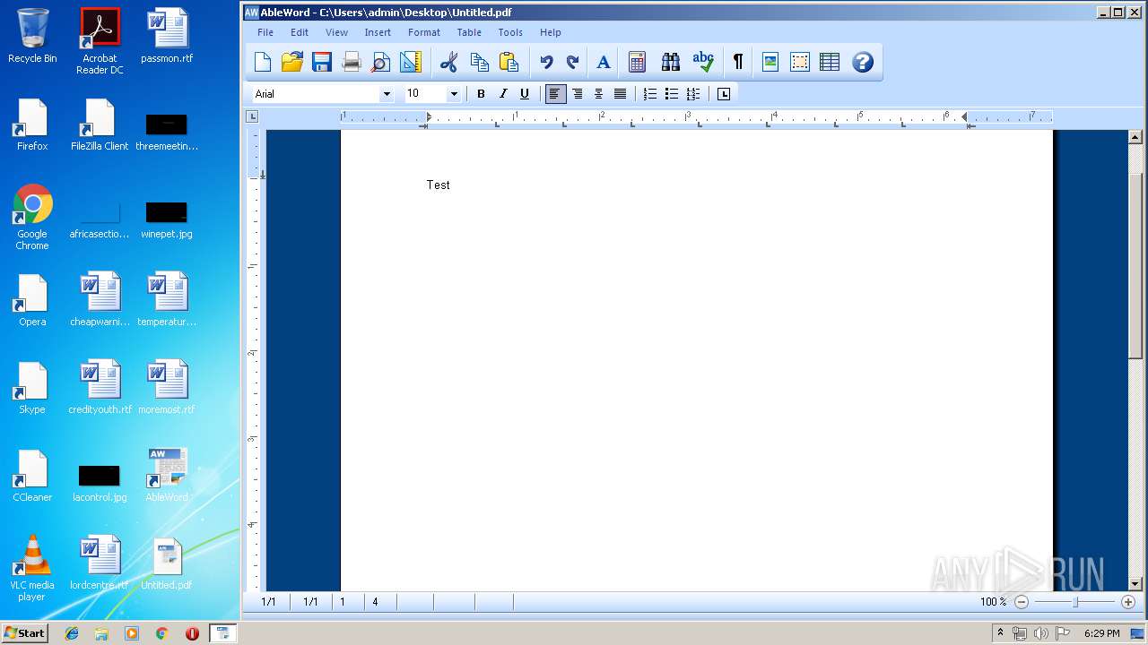This screenshot has width=1148, height=645.
Task: Open the Edit menu
Action: (x=300, y=32)
